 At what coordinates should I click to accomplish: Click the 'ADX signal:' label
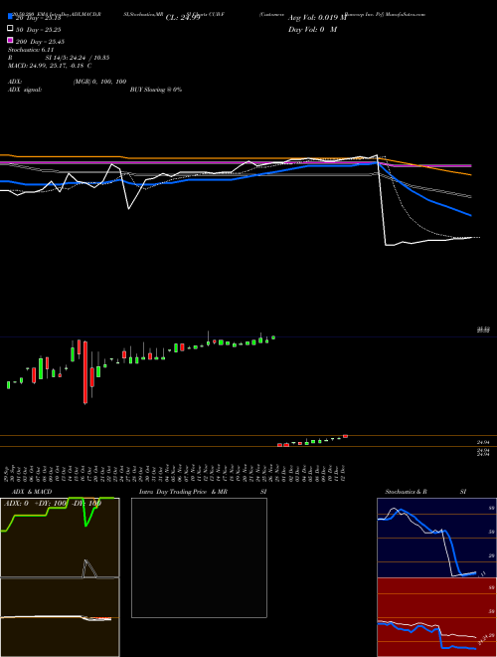click(25, 90)
